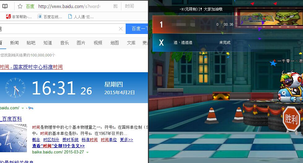Open the 时间单位 sublink
This screenshot has height=163, width=303.
(x=109, y=140)
